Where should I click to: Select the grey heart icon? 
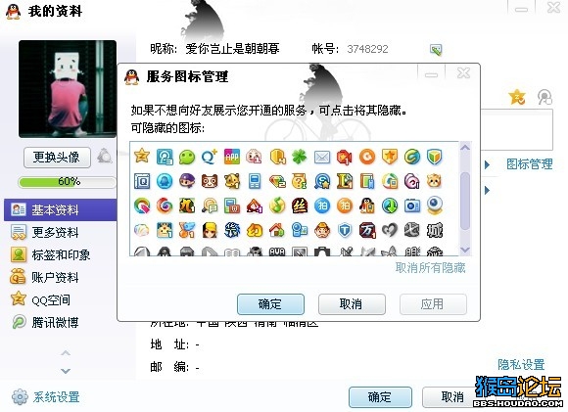click(x=390, y=230)
